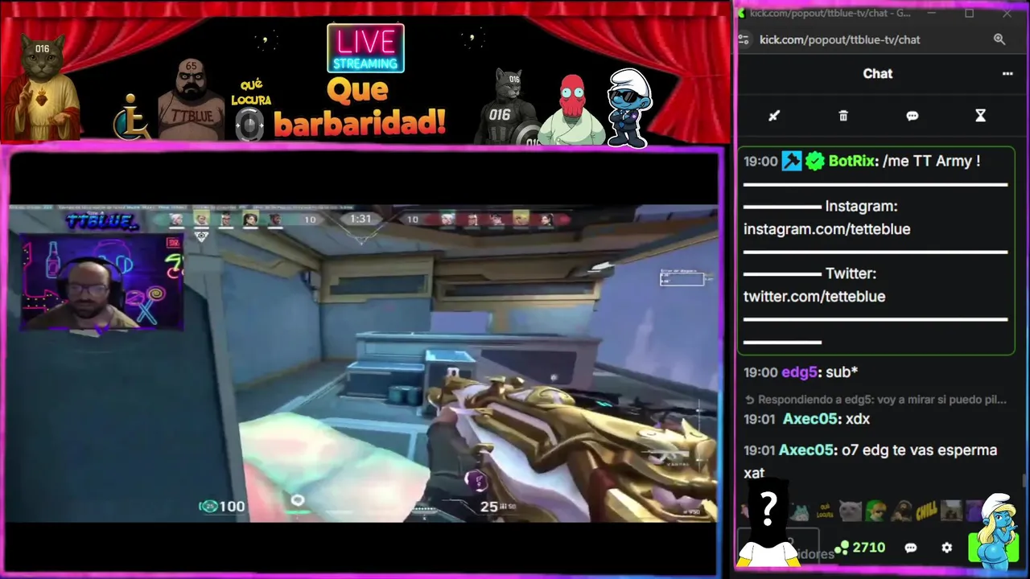Open the BotRix username in chat
Viewport: 1030px width, 579px height.
tap(851, 161)
